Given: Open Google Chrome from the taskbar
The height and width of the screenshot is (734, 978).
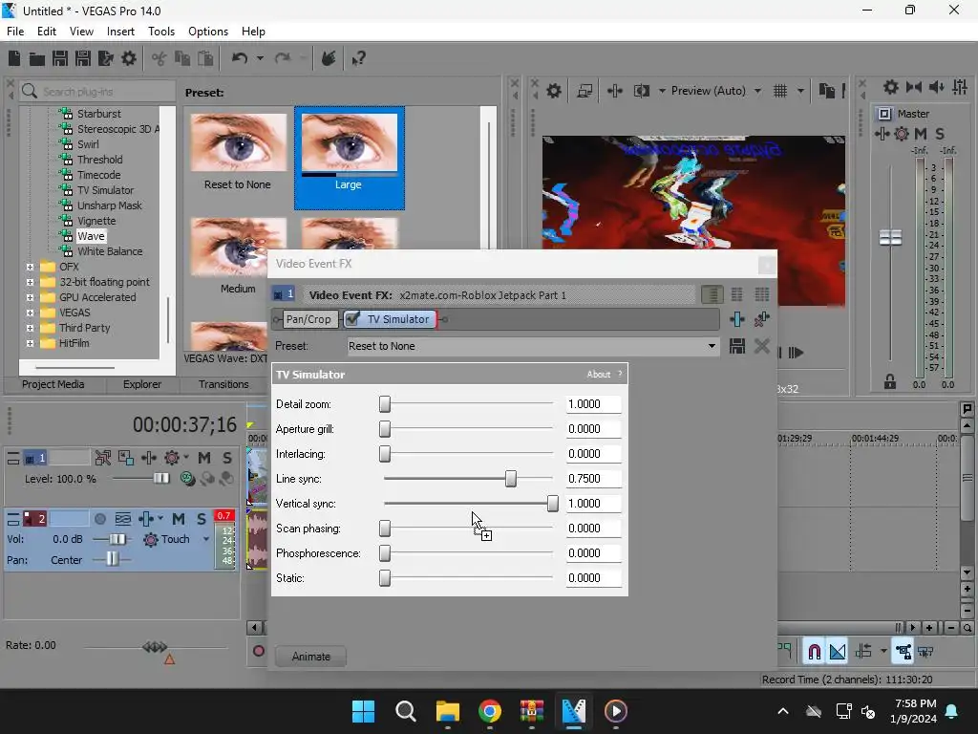Looking at the screenshot, I should (x=490, y=711).
